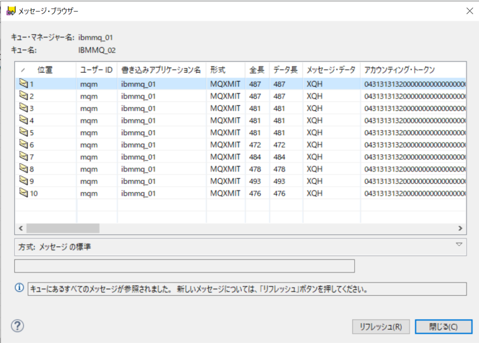Select the total length 493 cell in row 9

(x=255, y=181)
